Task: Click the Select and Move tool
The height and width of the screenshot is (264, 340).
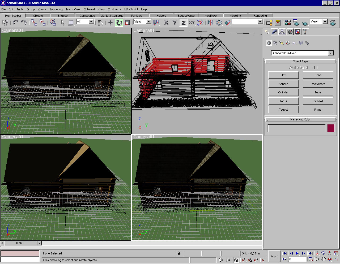Action: pyautogui.click(x=110, y=23)
